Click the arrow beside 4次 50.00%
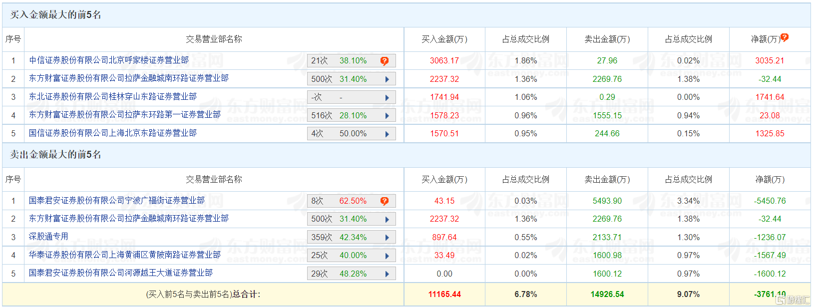The image size is (813, 308). point(387,134)
